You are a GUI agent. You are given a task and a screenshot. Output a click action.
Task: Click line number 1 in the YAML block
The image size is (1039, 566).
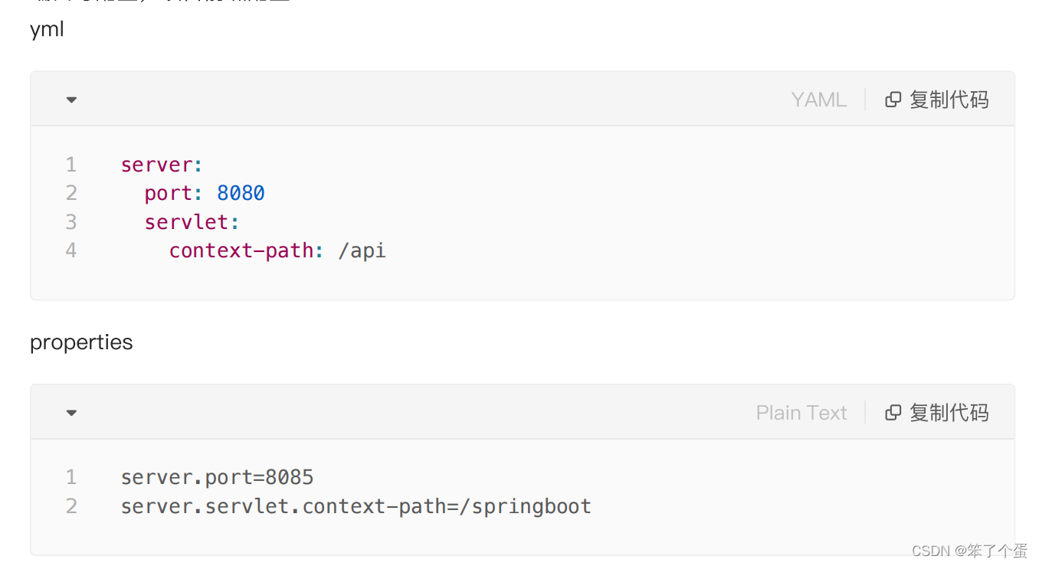coord(70,164)
